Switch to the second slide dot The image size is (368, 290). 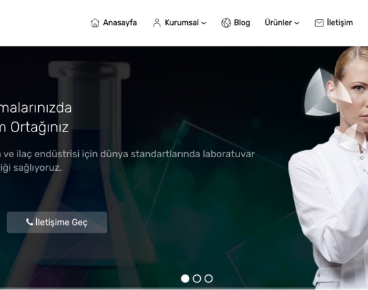pyautogui.click(x=197, y=278)
